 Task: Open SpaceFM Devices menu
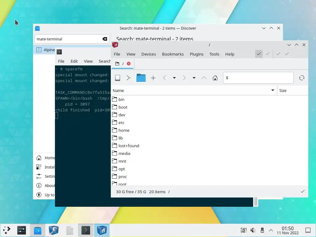[148, 54]
